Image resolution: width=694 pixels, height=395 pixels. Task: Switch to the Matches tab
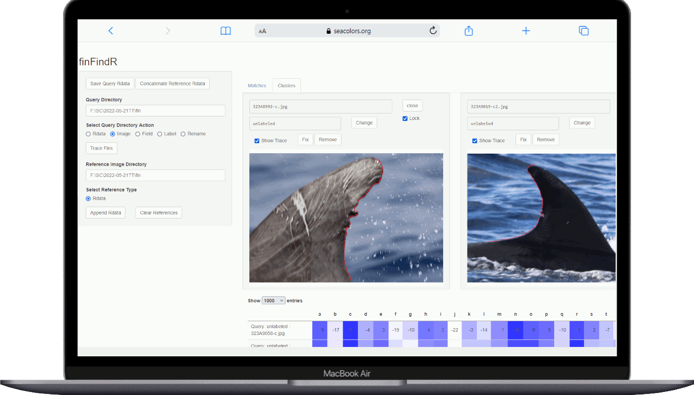(257, 86)
